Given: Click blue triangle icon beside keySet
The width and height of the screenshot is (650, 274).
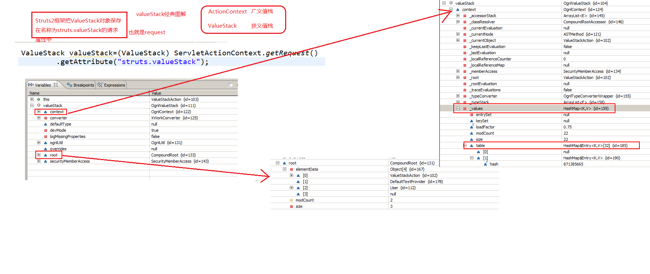Looking at the screenshot, I should click(x=472, y=121).
